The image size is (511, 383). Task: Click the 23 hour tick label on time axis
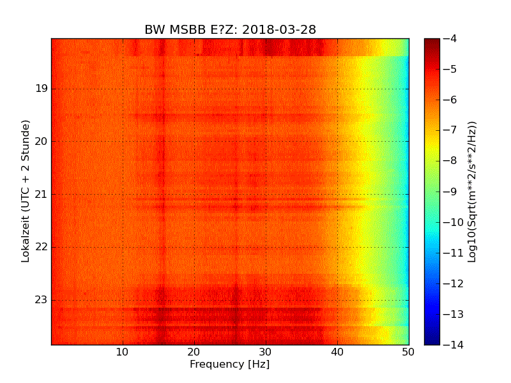click(x=40, y=300)
